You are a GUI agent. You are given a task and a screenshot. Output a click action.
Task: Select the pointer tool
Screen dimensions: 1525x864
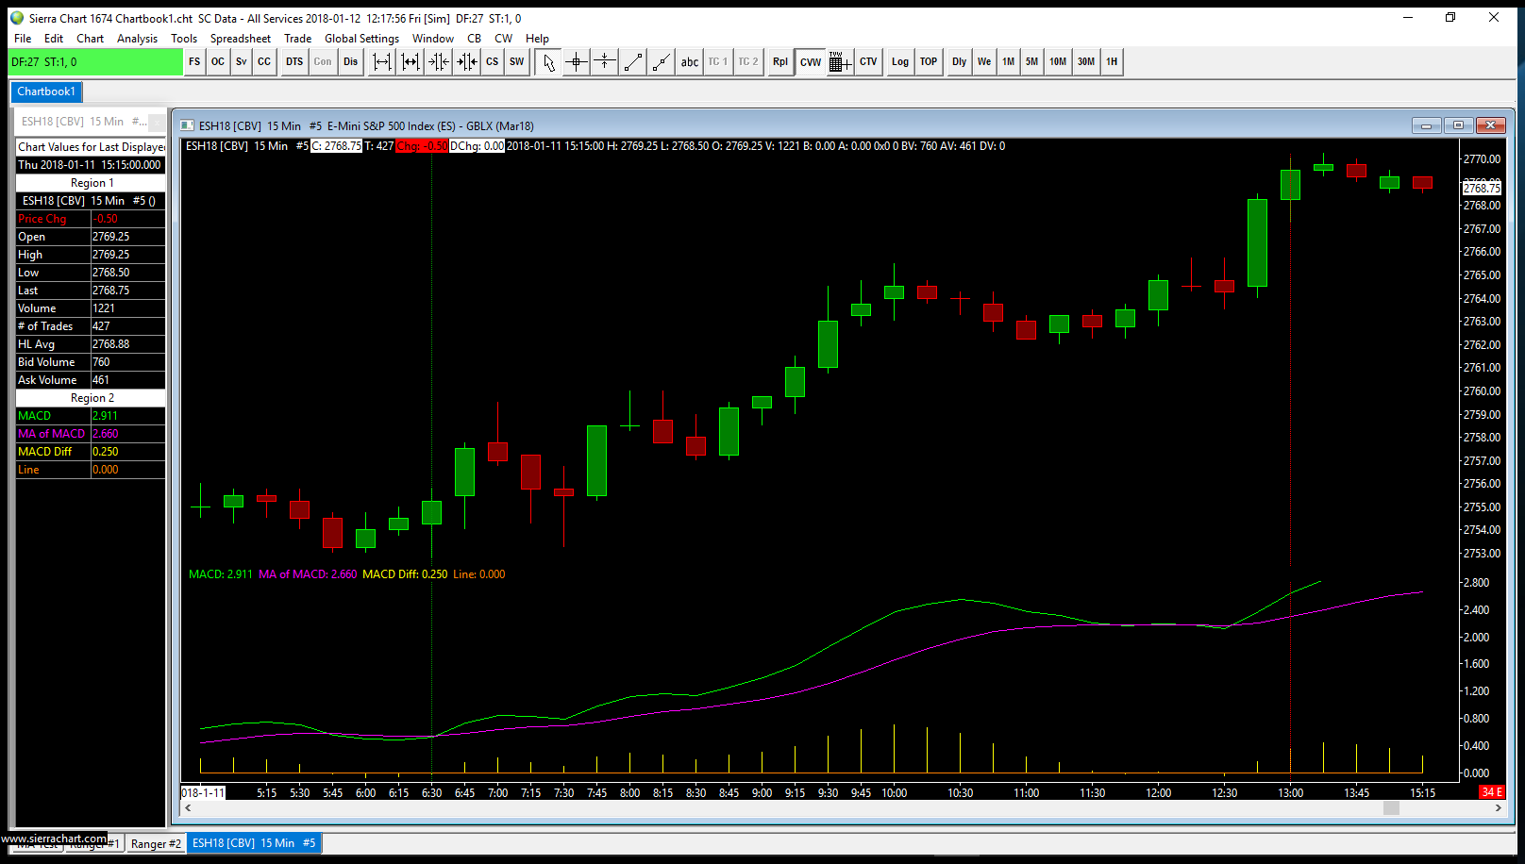pyautogui.click(x=548, y=62)
